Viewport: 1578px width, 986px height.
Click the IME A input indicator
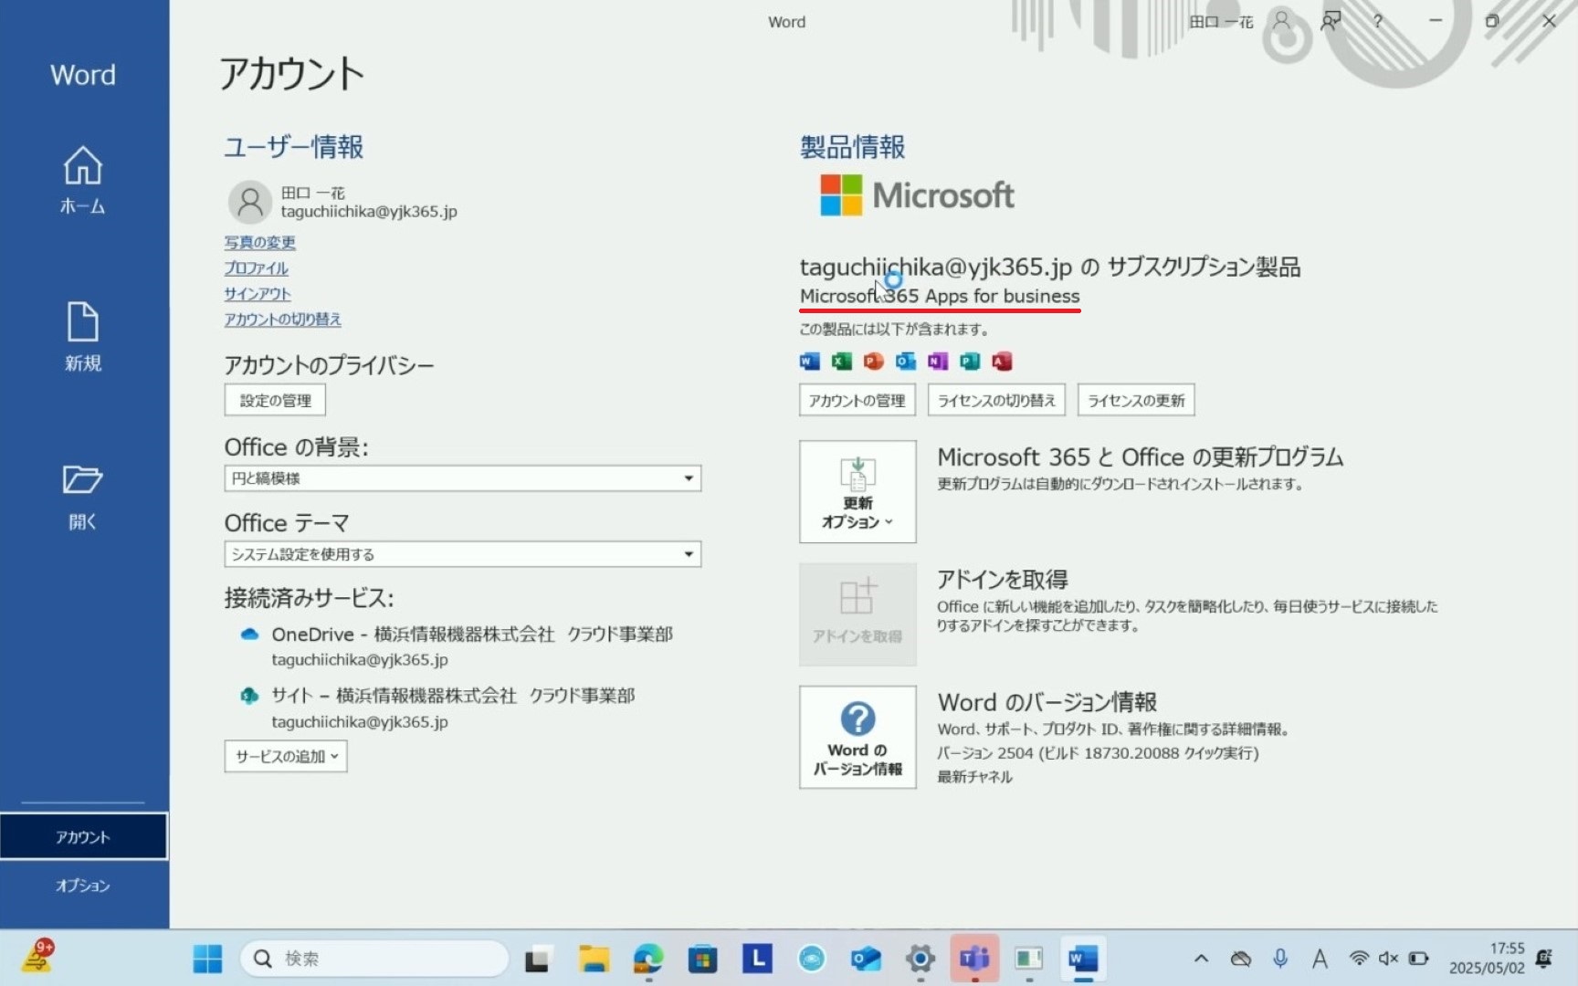point(1320,959)
